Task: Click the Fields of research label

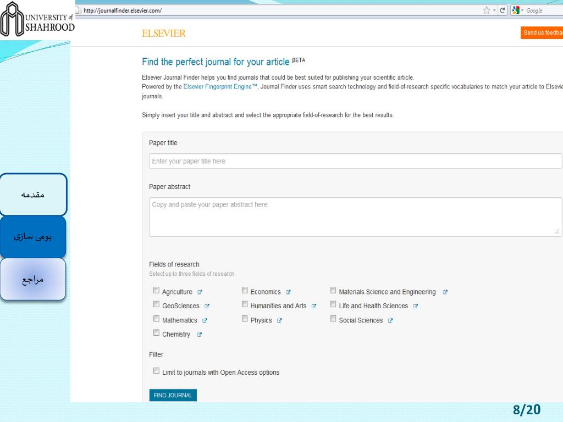Action: pyautogui.click(x=174, y=264)
